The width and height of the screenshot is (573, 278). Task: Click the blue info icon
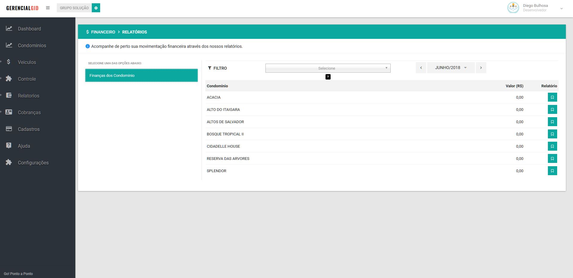pos(88,46)
